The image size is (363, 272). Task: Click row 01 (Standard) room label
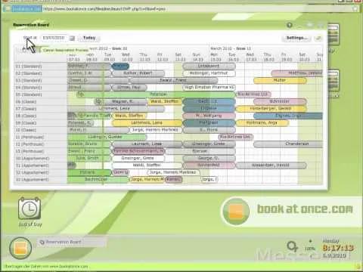[28, 66]
